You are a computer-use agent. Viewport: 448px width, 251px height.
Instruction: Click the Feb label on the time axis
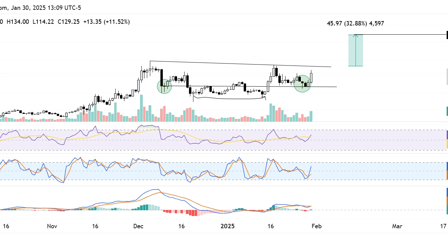pyautogui.click(x=317, y=226)
